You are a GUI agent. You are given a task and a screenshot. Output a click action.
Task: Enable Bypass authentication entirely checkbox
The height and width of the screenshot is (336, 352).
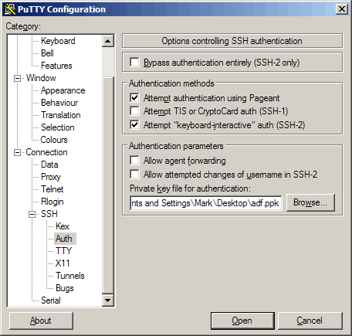pyautogui.click(x=134, y=63)
